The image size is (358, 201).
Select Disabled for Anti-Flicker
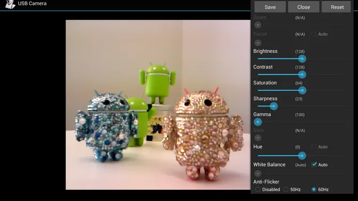coord(258,189)
